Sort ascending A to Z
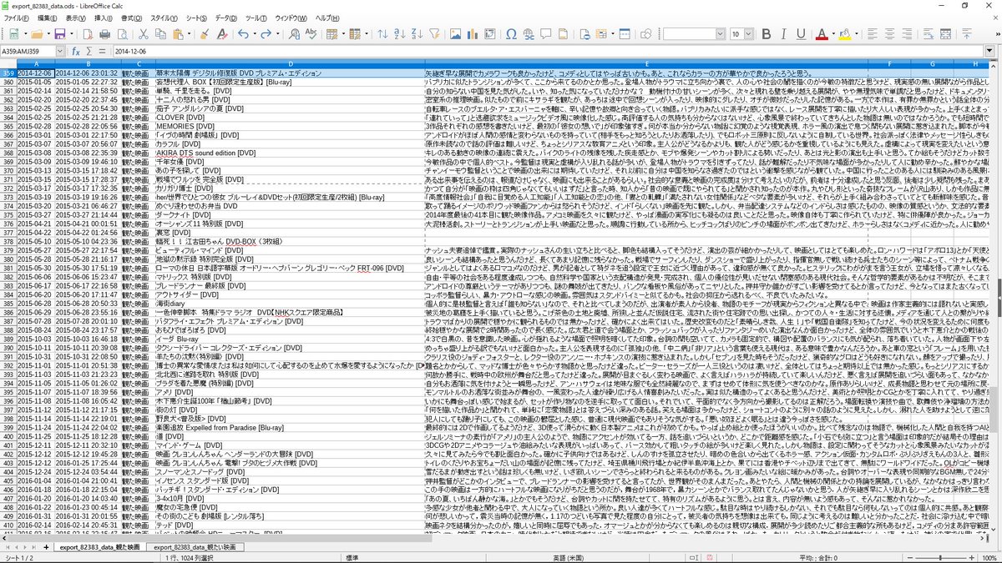1002x563 pixels. (400, 34)
